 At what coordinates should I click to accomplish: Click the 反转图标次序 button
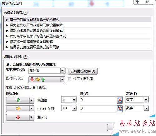(x=83, y=71)
